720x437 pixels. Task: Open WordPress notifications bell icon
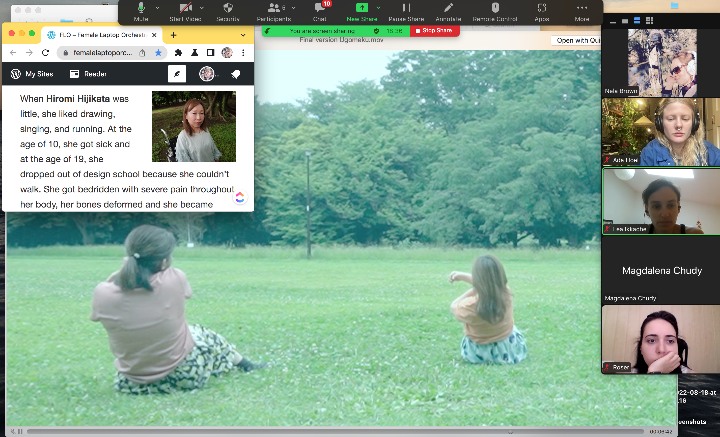[x=236, y=74]
